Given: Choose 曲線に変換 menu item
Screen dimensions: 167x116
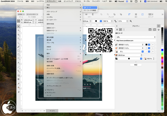Looking at the screenshot, I should coord(63,66).
